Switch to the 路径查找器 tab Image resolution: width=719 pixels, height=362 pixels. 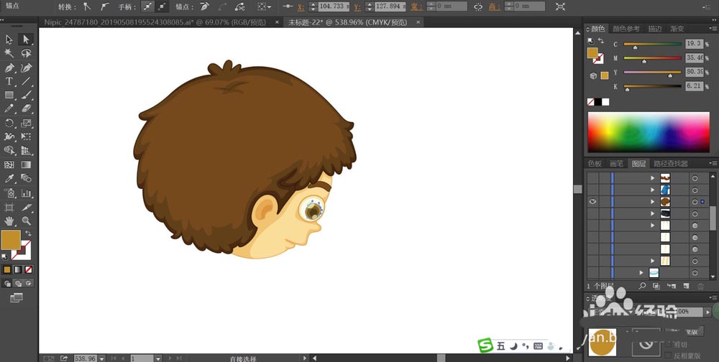point(671,163)
